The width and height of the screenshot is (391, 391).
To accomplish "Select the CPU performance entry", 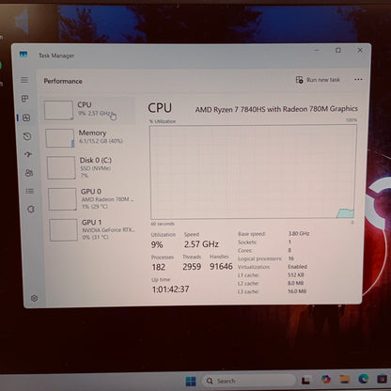I will (88, 110).
